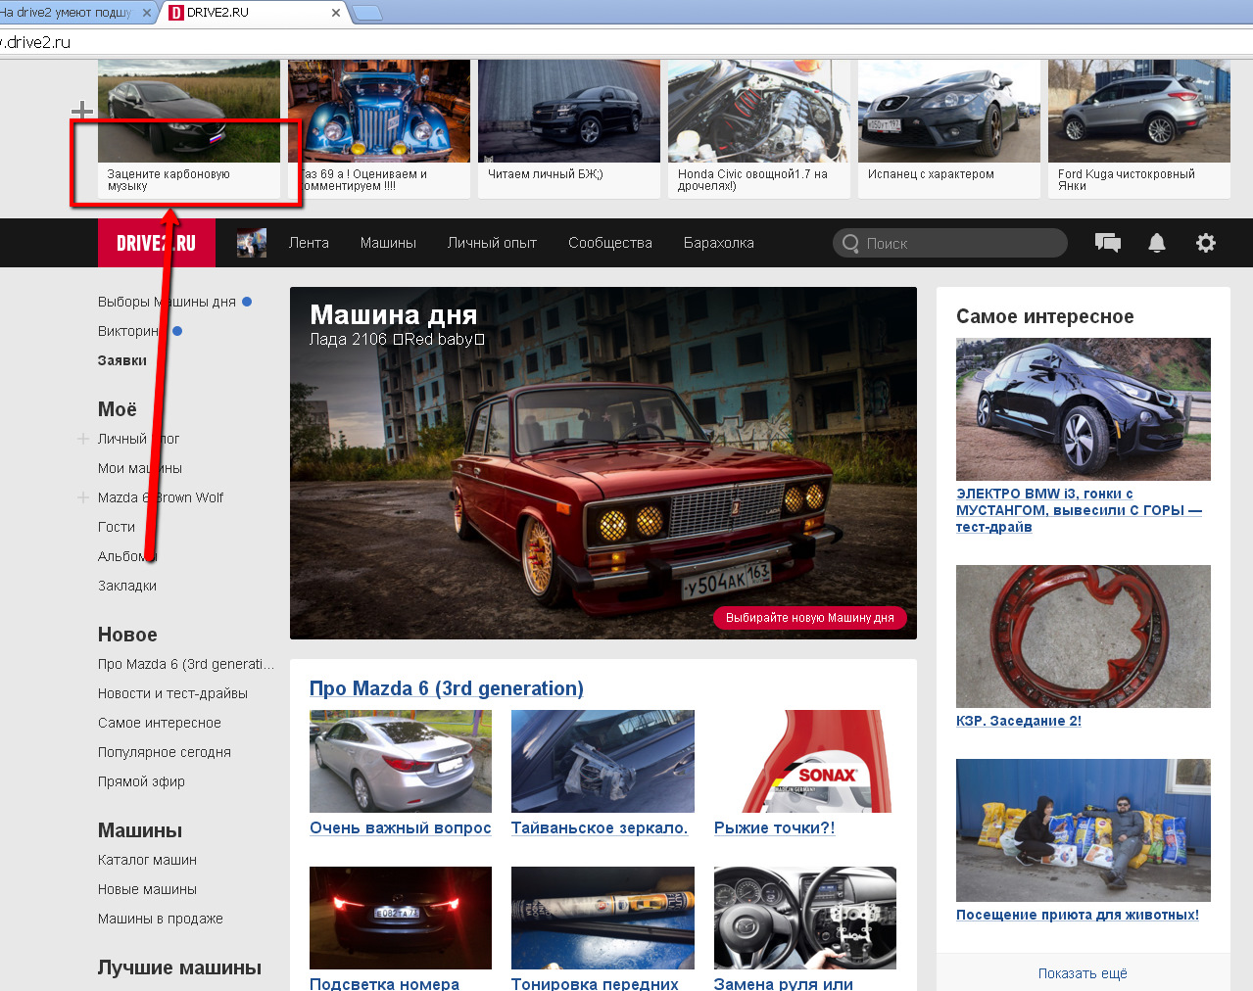
Task: Click the Поиск search field
Action: 950,243
